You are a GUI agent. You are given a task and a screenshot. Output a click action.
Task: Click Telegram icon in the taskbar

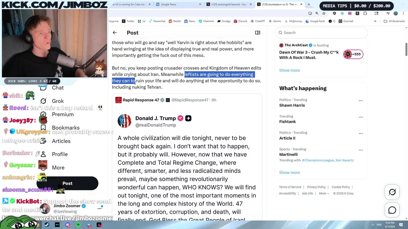[89, 225]
